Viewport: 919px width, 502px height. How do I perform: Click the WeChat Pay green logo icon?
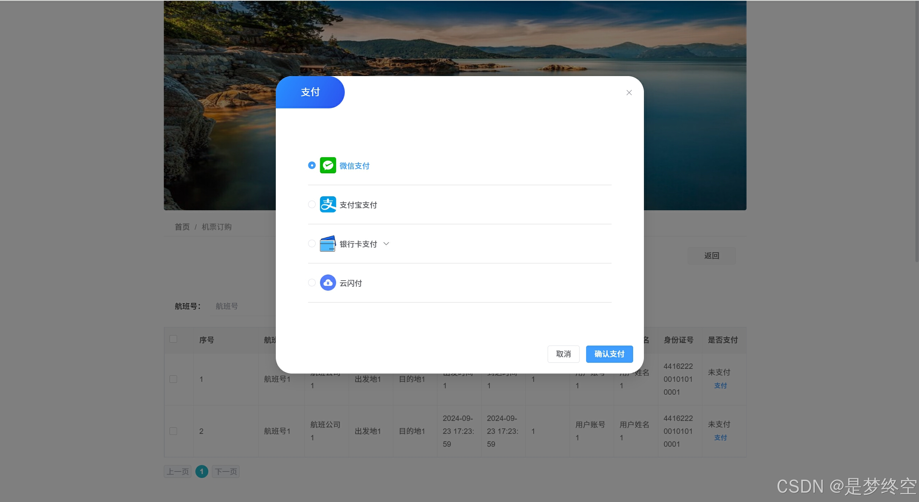(x=328, y=165)
